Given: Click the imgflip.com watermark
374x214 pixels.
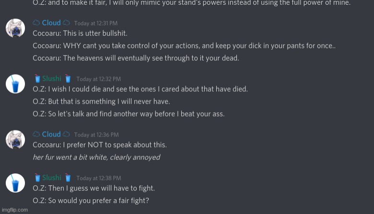Looking at the screenshot, I should point(15,210).
